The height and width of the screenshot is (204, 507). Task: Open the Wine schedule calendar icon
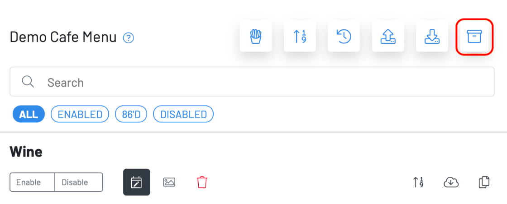(136, 182)
